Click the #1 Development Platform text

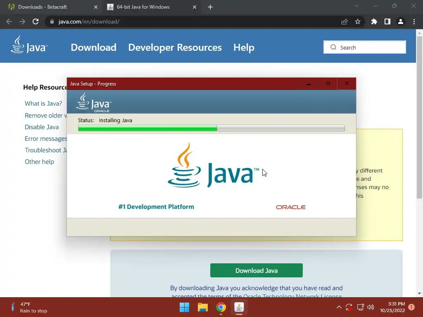pos(156,207)
